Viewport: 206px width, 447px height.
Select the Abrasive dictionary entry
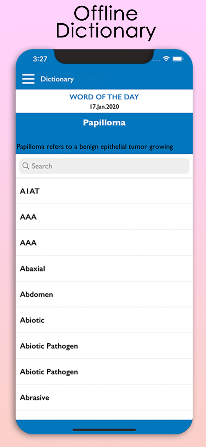coord(34,397)
